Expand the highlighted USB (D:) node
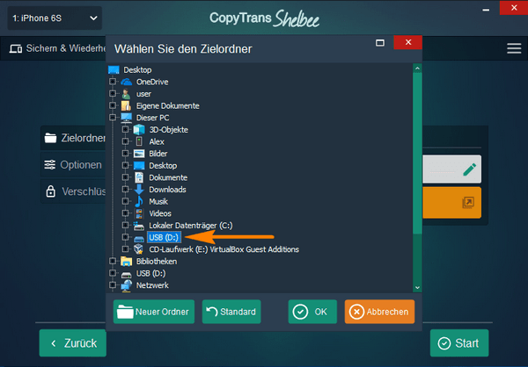Image resolution: width=528 pixels, height=367 pixels. [x=125, y=237]
